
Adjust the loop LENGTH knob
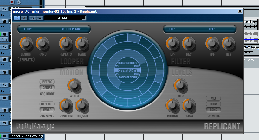tap(26, 43)
